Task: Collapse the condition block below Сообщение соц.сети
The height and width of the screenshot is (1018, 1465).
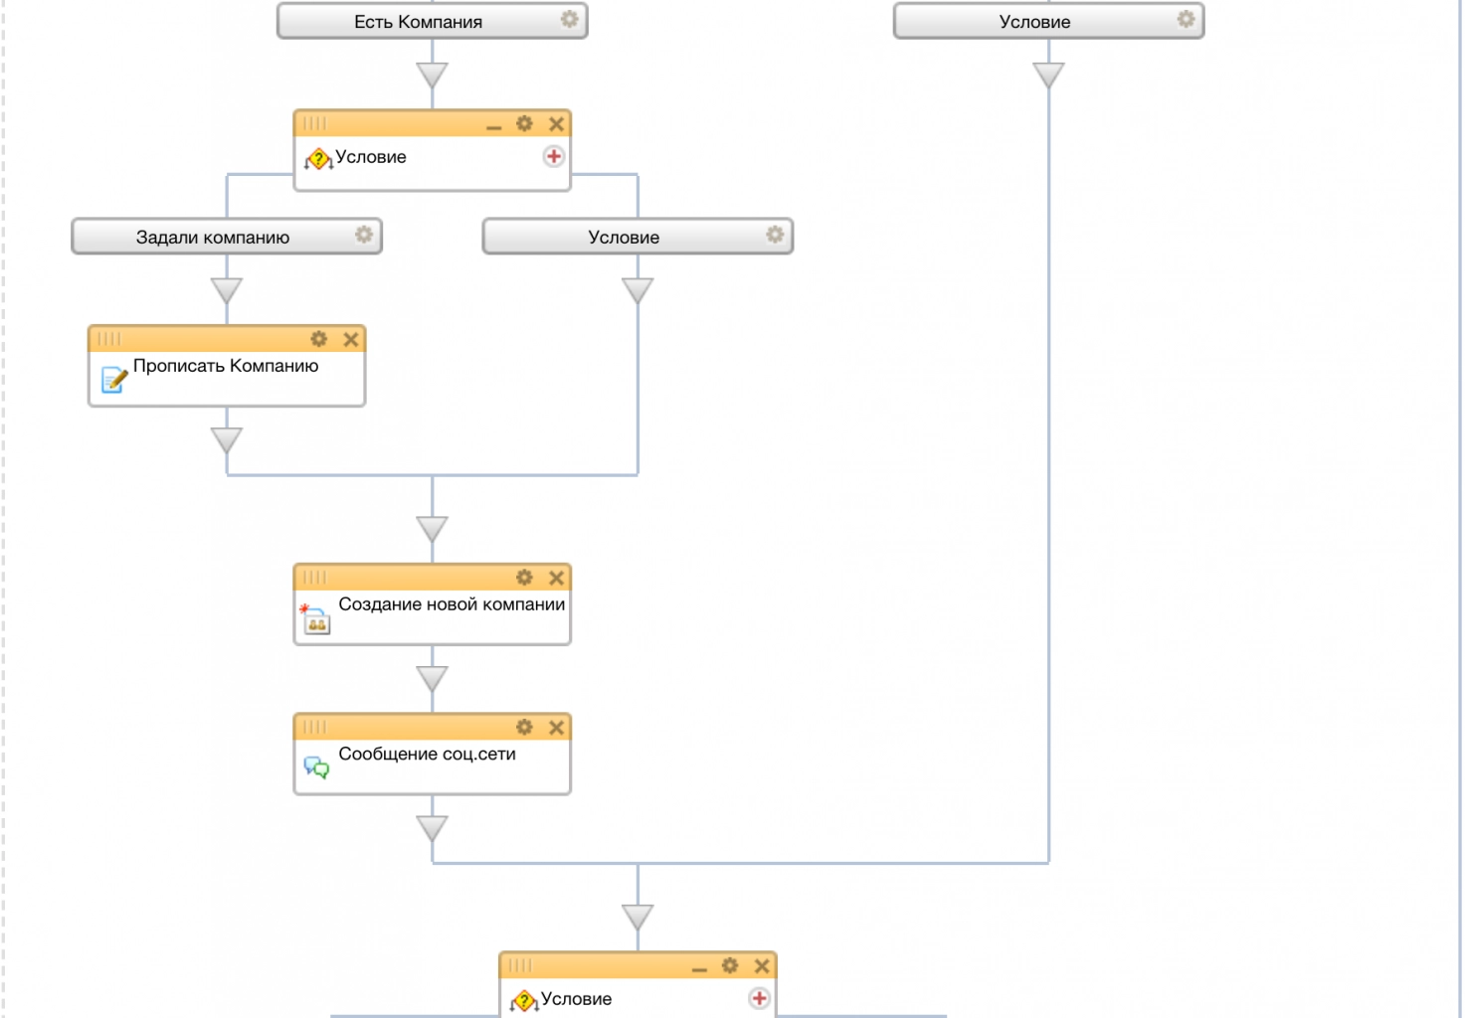Action: pos(699,967)
